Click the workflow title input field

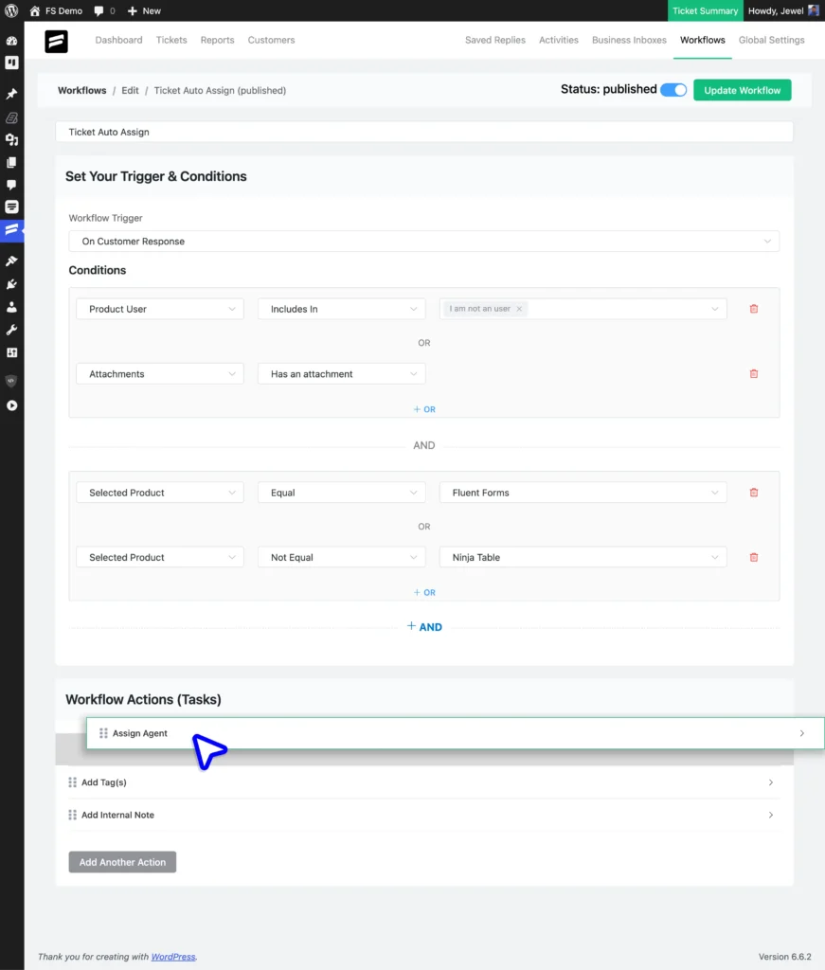click(424, 132)
